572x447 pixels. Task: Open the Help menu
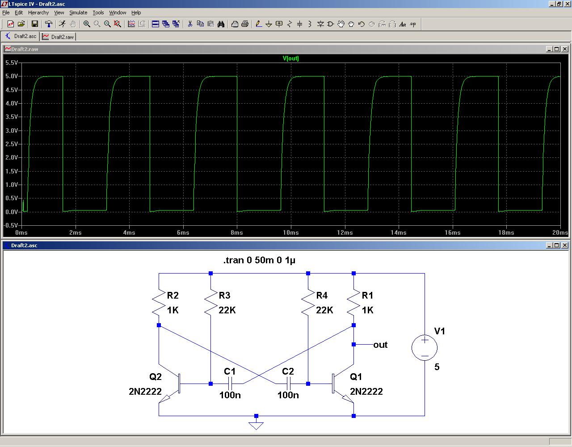(x=136, y=13)
